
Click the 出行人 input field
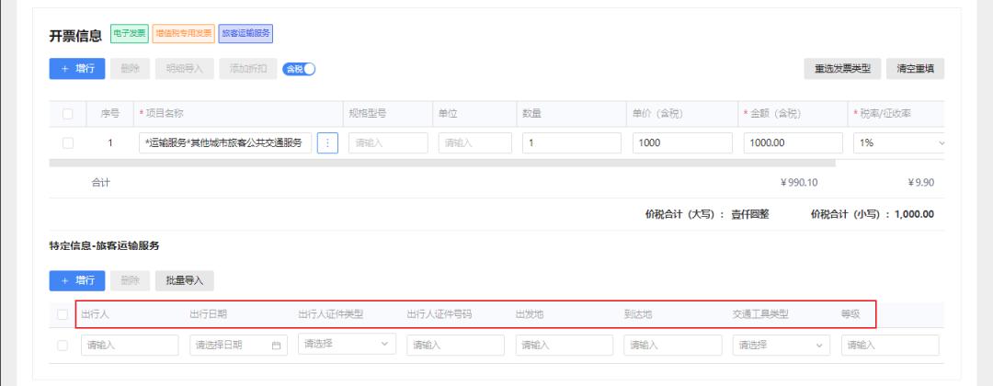130,346
